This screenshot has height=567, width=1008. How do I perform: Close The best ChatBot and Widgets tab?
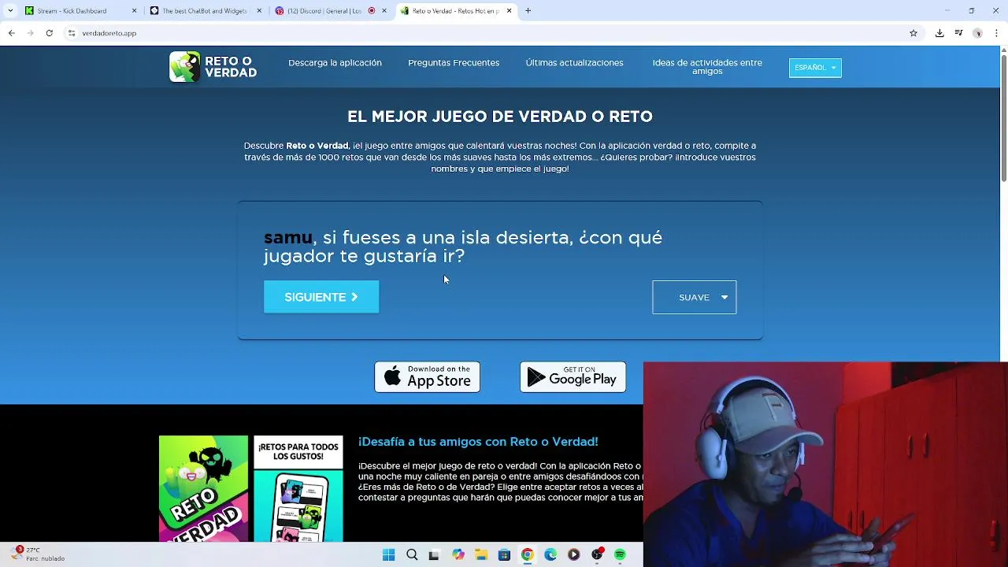pos(259,11)
